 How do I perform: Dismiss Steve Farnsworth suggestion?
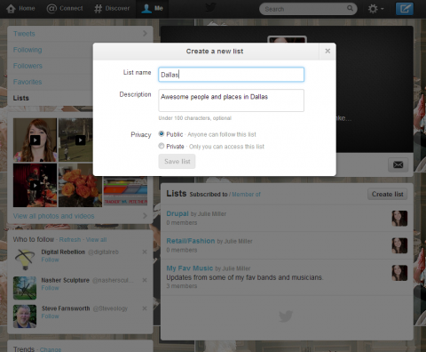145,308
